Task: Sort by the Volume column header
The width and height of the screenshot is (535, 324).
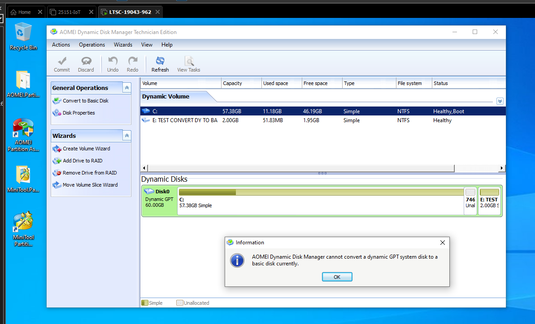Action: (x=181, y=83)
